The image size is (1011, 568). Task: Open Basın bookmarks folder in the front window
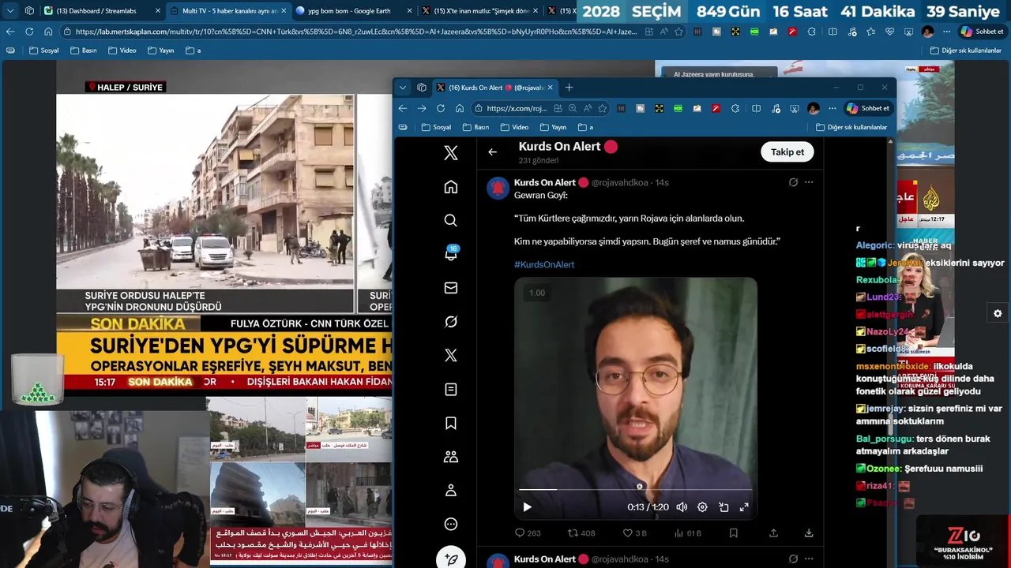(475, 127)
